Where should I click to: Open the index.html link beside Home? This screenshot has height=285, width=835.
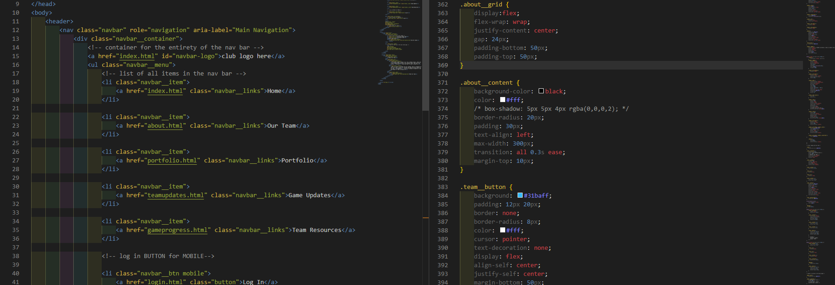click(x=165, y=91)
